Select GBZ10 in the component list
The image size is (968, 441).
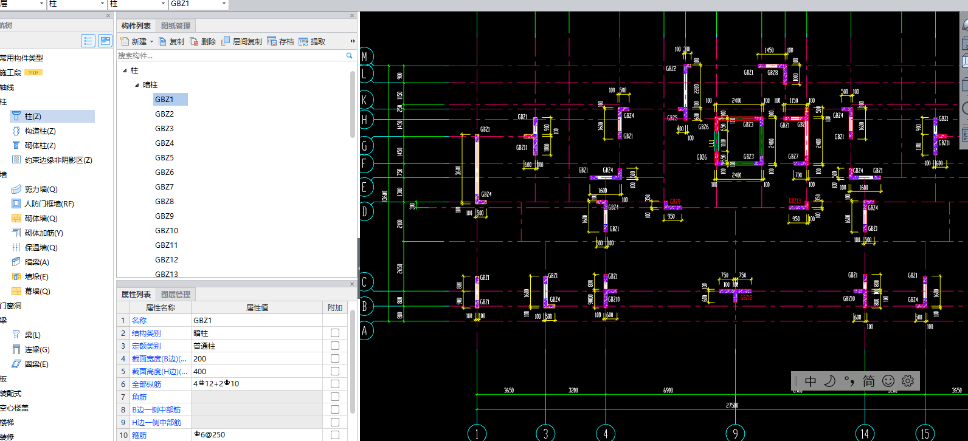tap(167, 230)
